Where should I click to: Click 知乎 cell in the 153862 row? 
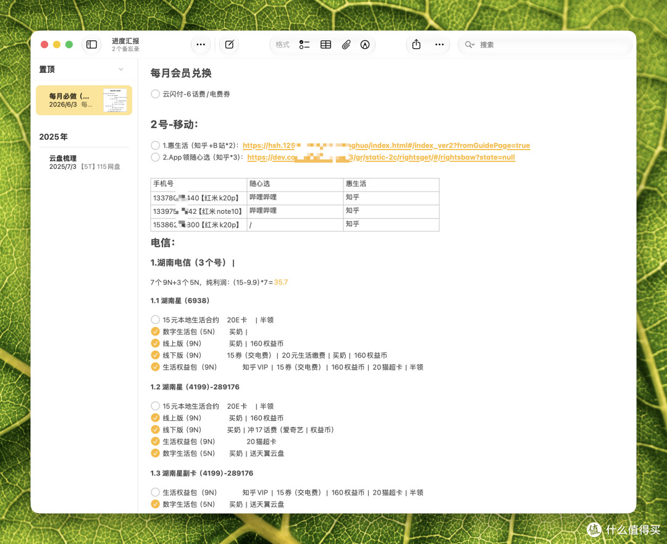tap(392, 225)
